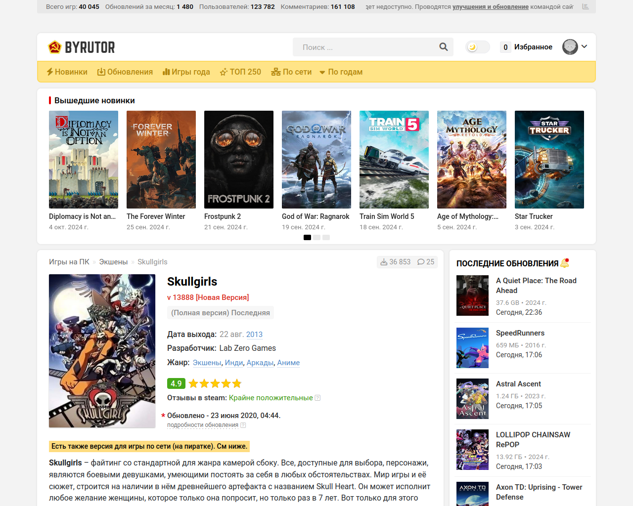
Task: Open SpeedRunners thumbnail
Action: (472, 348)
